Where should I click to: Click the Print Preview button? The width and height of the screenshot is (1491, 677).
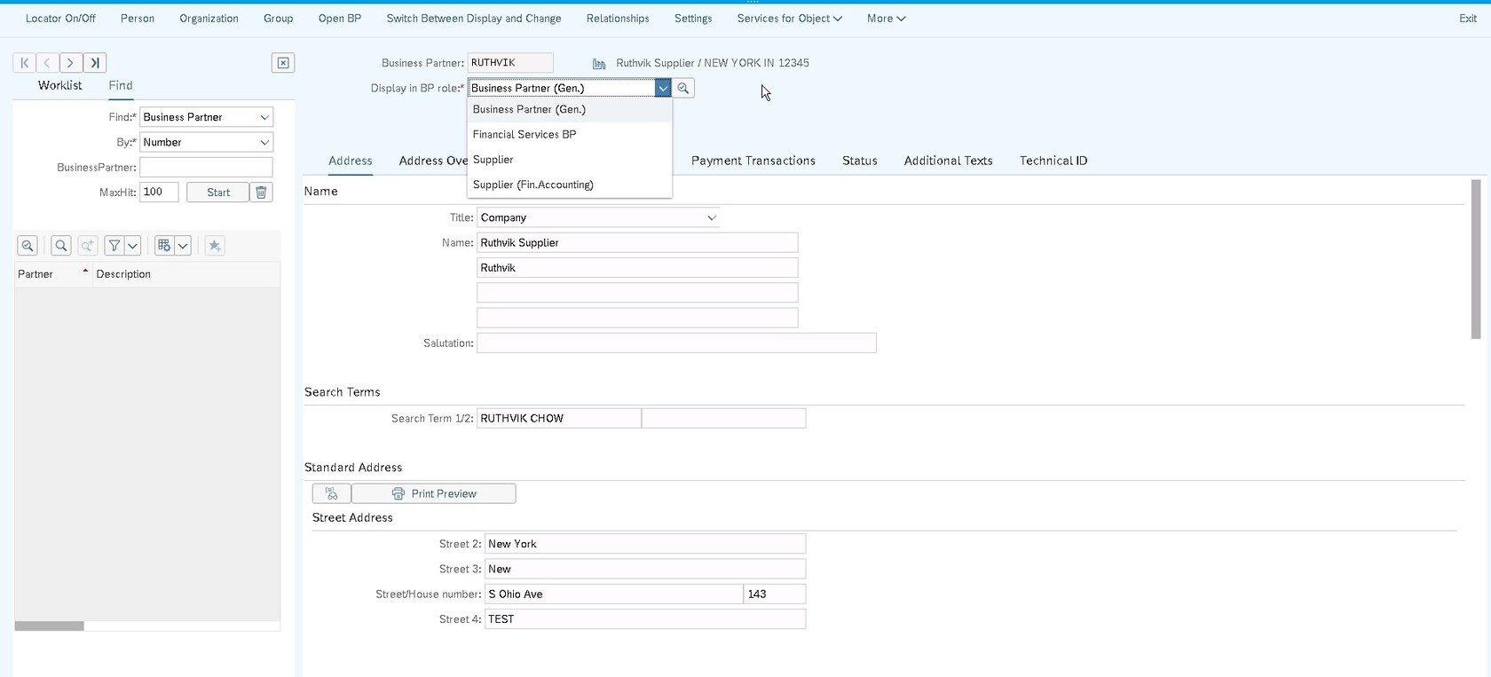[x=434, y=493]
